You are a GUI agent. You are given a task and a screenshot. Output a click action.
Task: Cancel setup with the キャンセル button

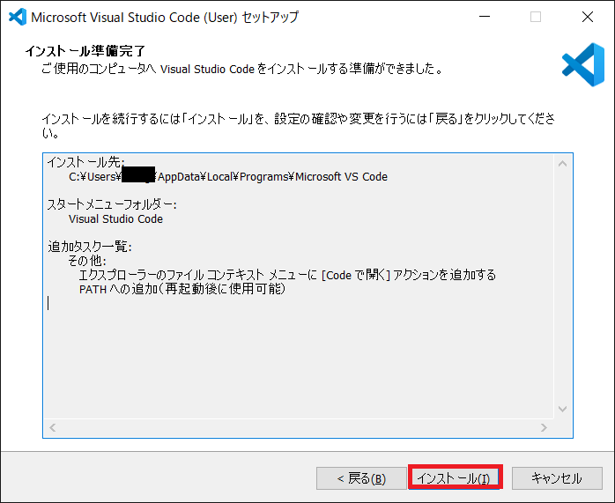click(x=557, y=478)
